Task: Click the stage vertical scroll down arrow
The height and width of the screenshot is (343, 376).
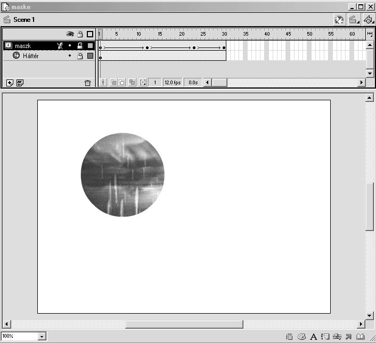Action: click(x=369, y=316)
